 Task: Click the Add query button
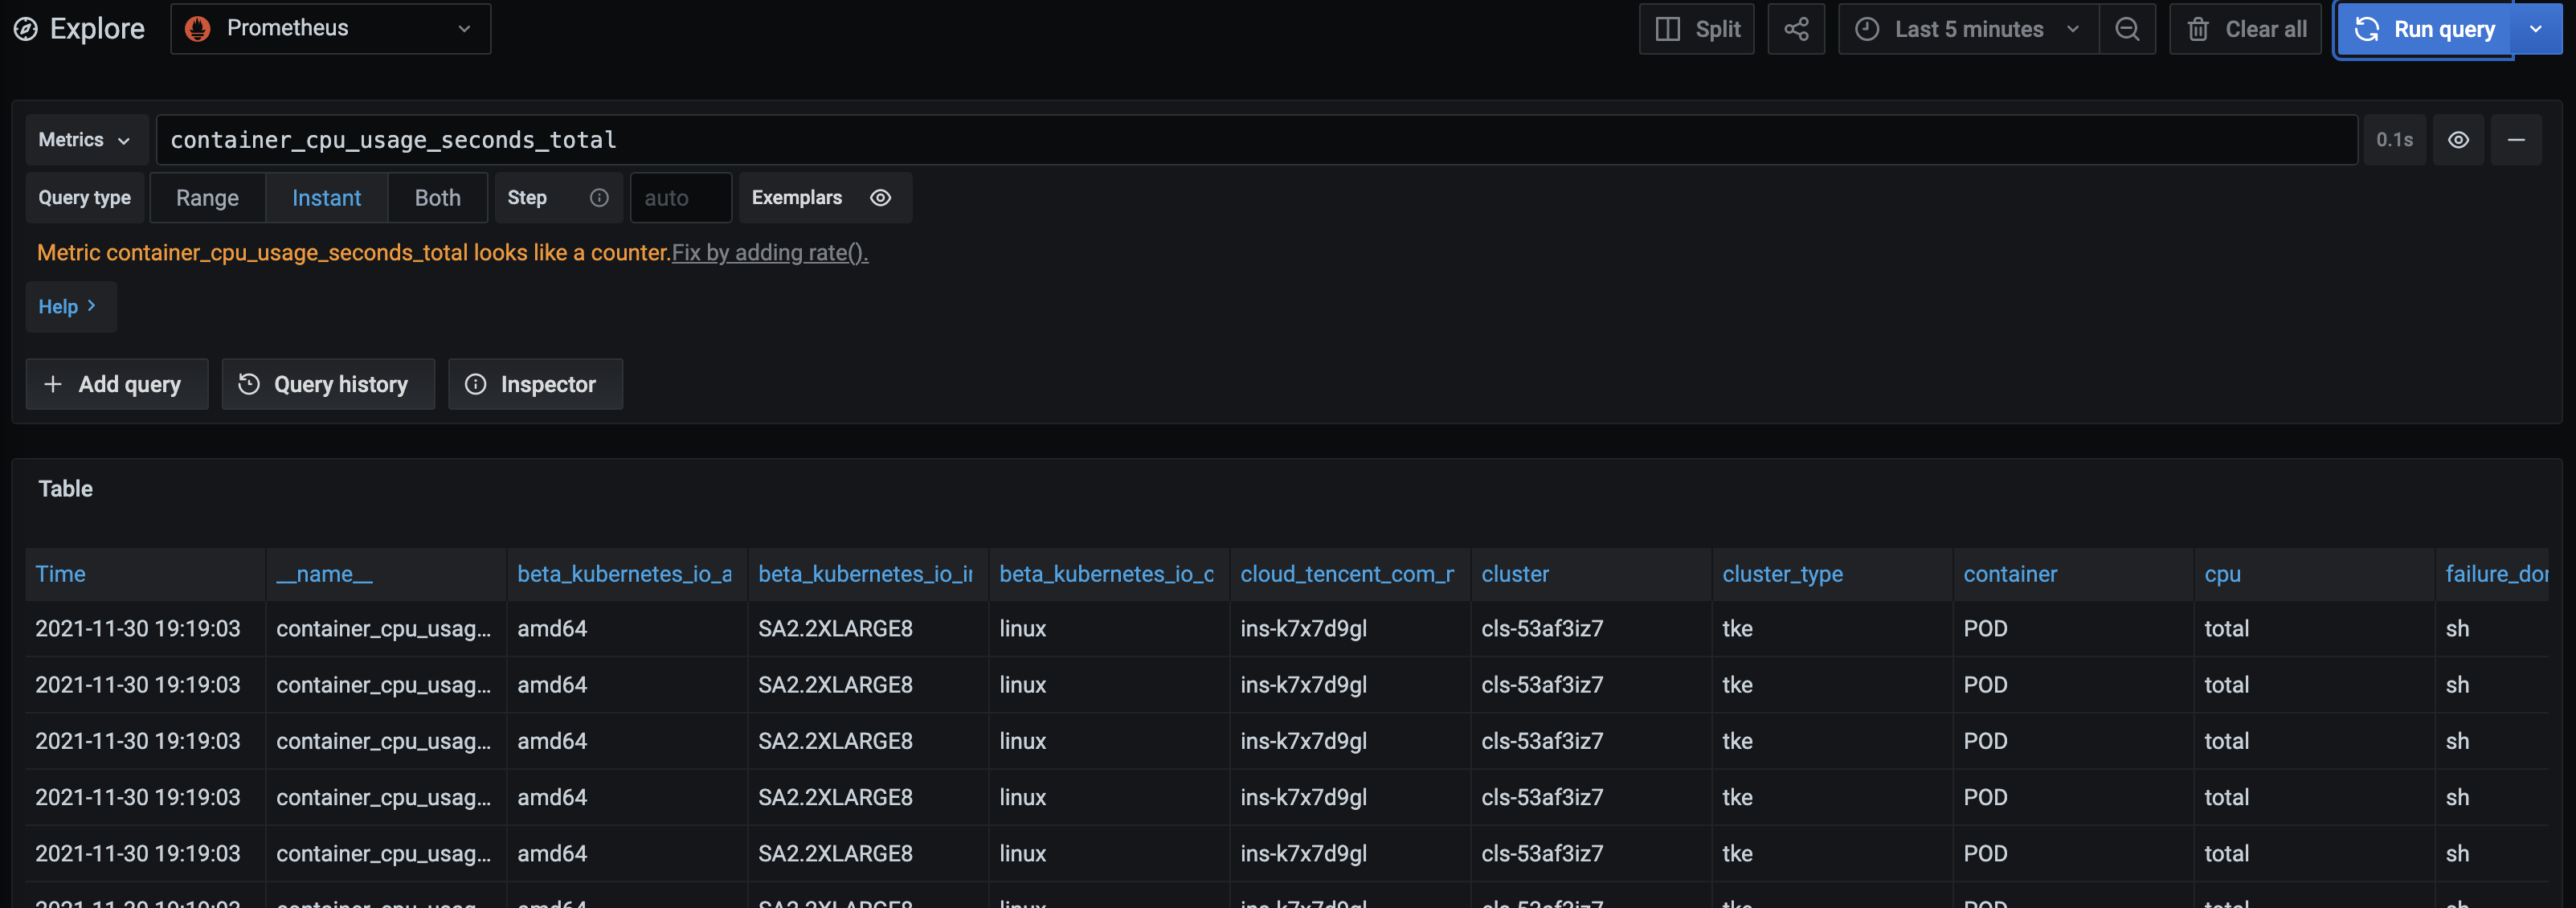[x=116, y=384]
